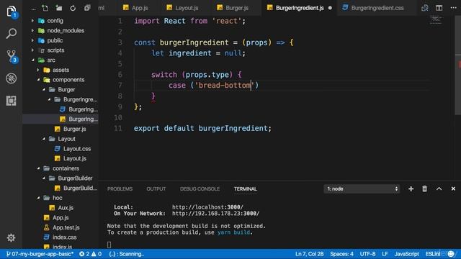461x259 pixels.
Task: Expand the scripts folder
Action: coord(32,50)
